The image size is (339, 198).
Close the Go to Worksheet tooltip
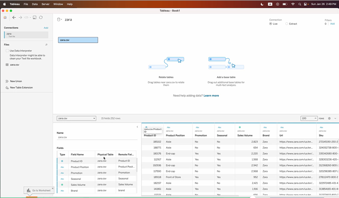(x=52, y=188)
